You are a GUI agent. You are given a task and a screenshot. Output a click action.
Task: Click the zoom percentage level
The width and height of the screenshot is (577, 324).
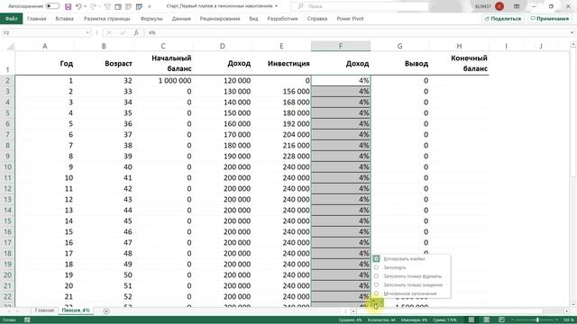(x=569, y=320)
